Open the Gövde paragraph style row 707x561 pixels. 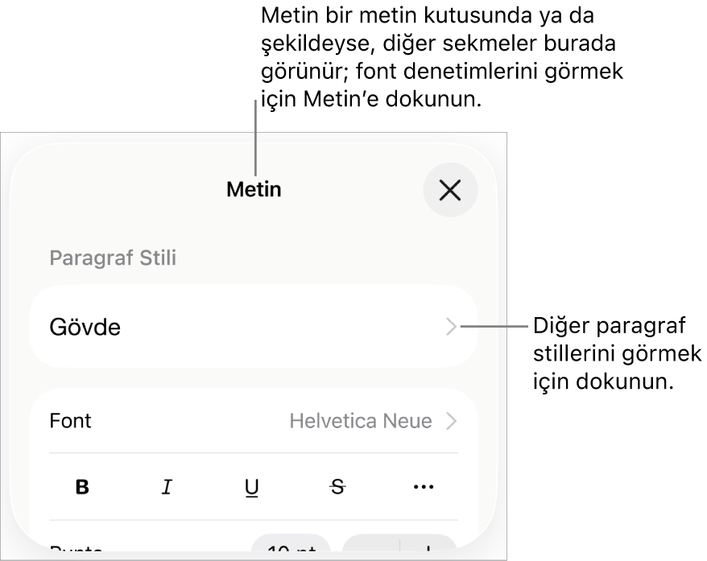click(254, 327)
